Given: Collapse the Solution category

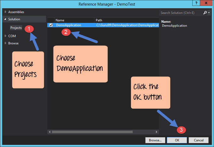Looking at the screenshot, I should [x=5, y=20].
